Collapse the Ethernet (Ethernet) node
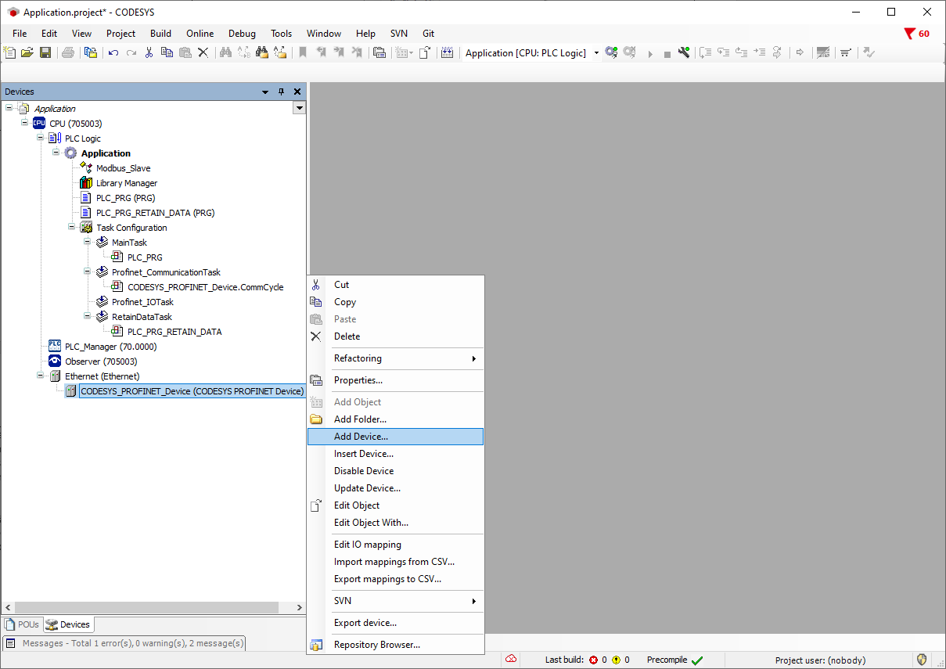Image resolution: width=946 pixels, height=669 pixels. coord(41,376)
